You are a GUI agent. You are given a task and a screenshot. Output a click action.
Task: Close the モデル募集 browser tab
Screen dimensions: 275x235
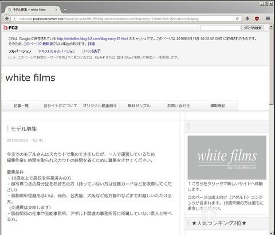(x=56, y=10)
